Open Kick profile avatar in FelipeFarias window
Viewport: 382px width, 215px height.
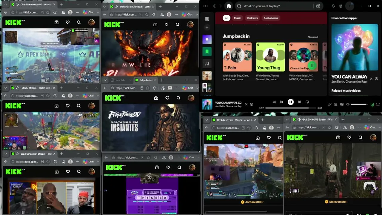tap(191, 98)
